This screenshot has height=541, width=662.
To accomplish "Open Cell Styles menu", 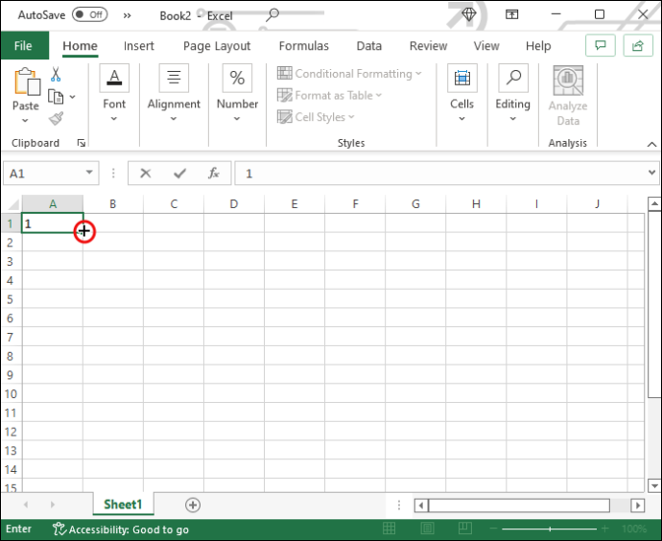I will (316, 117).
